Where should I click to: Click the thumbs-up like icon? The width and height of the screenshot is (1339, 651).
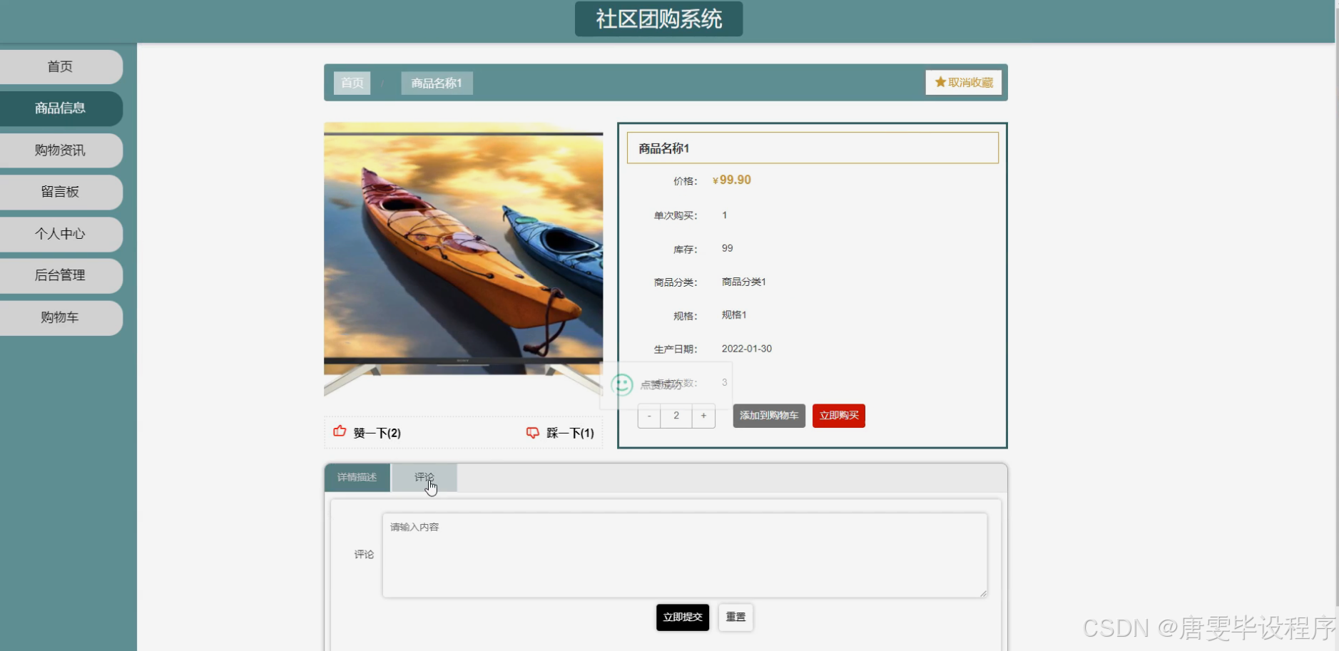point(340,431)
